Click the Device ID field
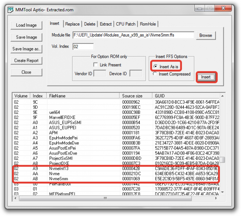The height and width of the screenshot is (216, 241). 136,73
